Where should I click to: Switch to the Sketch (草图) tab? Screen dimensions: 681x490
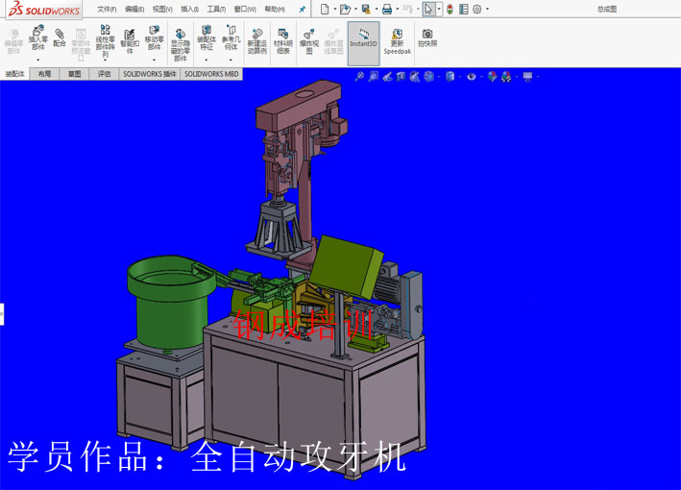[x=74, y=73]
